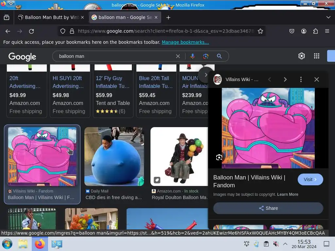Open the tracking protection shield icon

click(x=62, y=31)
